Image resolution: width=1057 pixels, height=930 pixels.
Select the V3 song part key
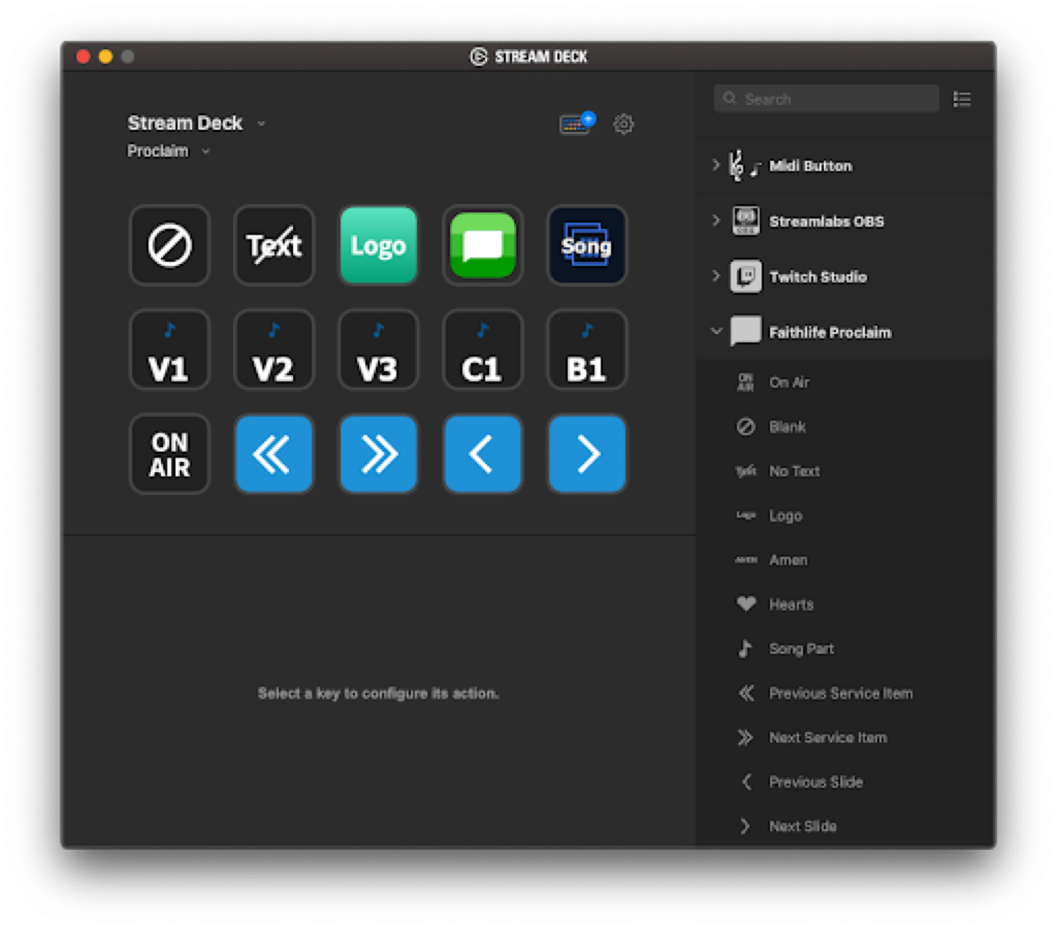point(378,350)
